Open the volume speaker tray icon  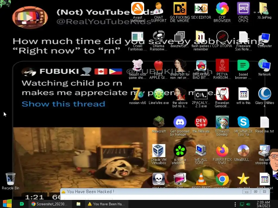(x=248, y=204)
